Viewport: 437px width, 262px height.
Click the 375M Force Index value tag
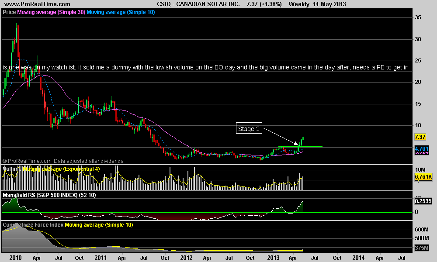coord(422,248)
